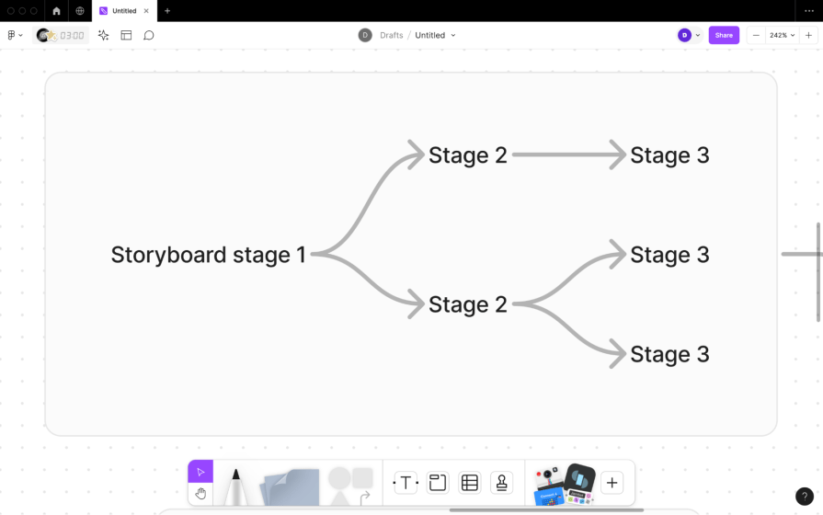Select the comment tool
Image resolution: width=823 pixels, height=515 pixels.
tap(149, 35)
